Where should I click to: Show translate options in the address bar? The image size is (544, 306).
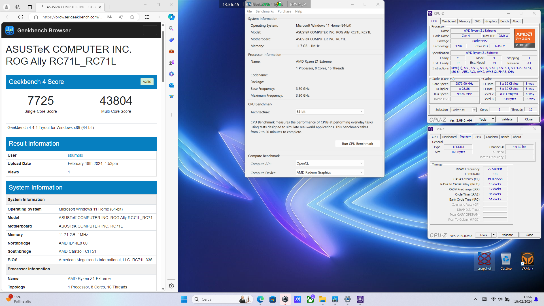(x=109, y=17)
